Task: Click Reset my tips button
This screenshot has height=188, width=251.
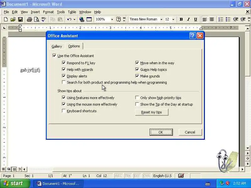Action: click(152, 112)
